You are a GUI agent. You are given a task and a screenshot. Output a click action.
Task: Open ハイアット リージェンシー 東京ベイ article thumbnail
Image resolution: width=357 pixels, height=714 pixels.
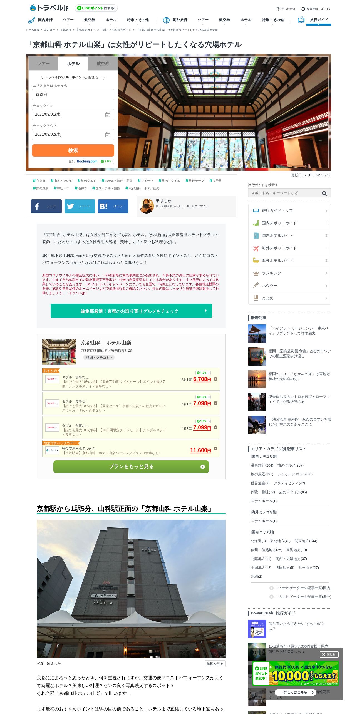click(257, 334)
